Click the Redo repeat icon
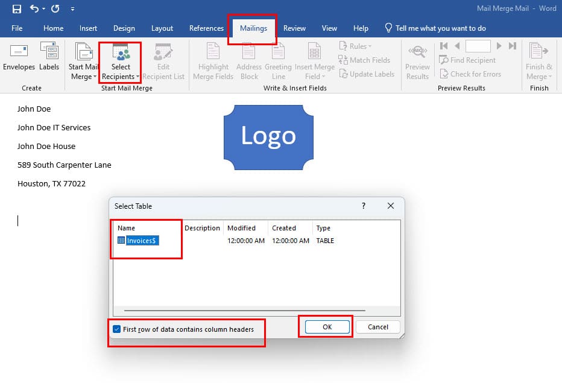Screen dimensions: 562x383 pos(55,8)
